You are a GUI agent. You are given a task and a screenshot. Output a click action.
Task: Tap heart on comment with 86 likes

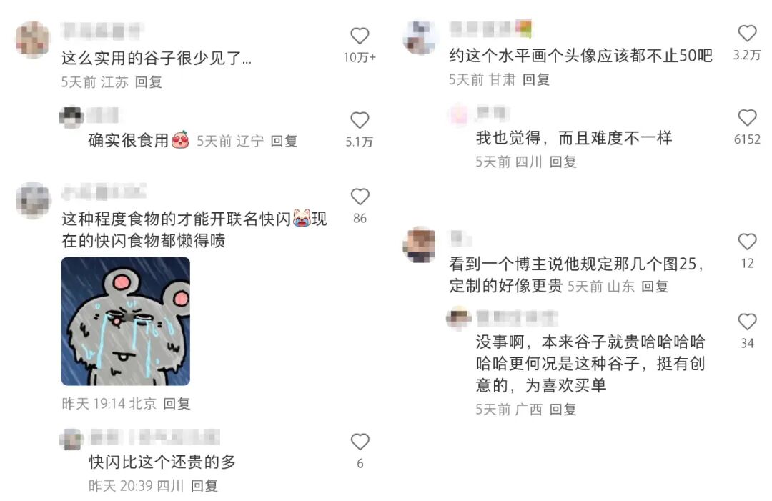(x=360, y=197)
